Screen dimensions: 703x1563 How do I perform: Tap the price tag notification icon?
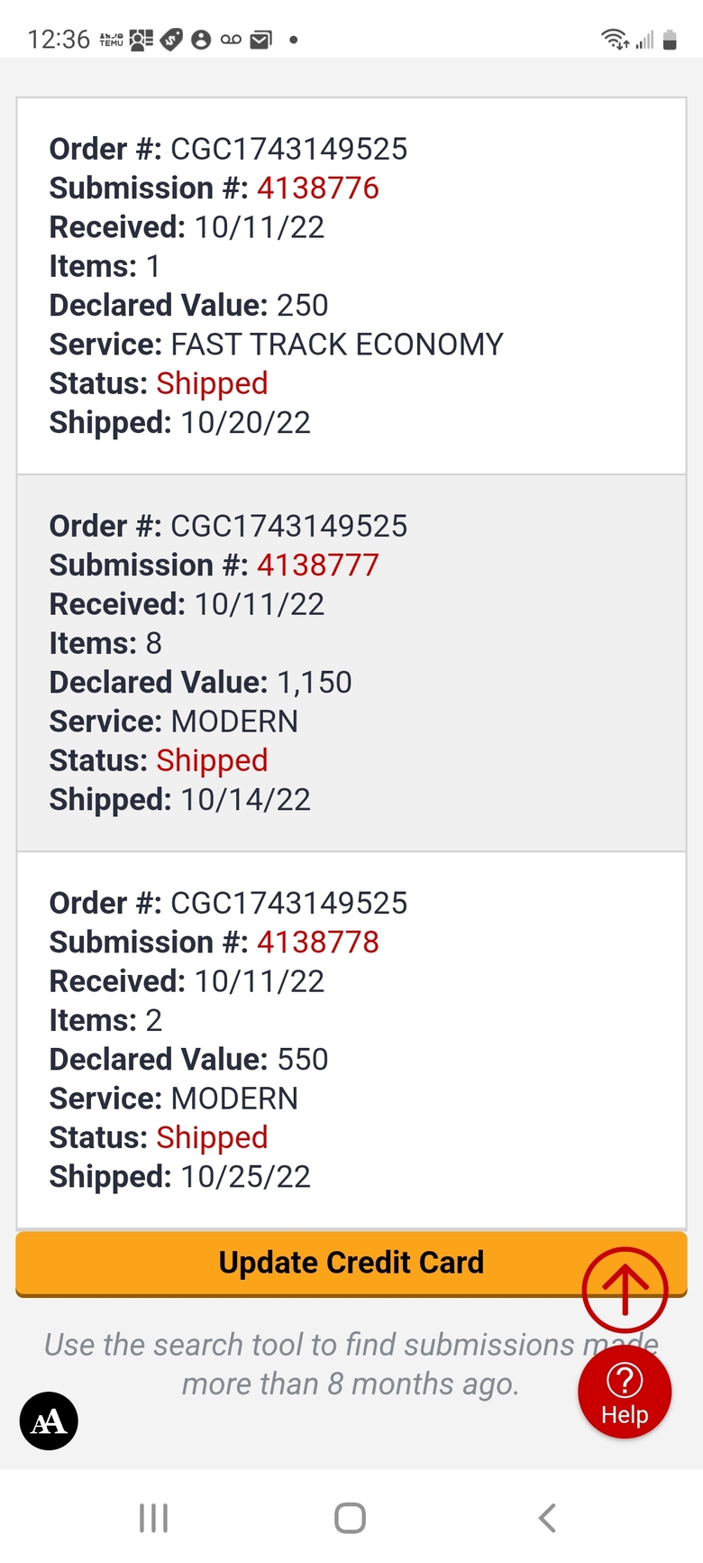click(171, 40)
